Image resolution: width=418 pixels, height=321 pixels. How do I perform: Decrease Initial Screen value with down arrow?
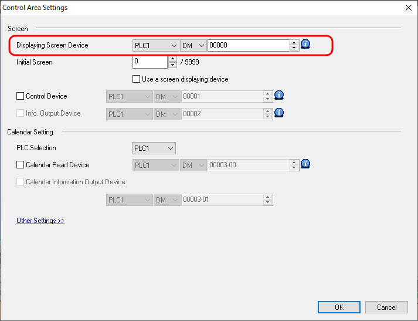(x=172, y=65)
